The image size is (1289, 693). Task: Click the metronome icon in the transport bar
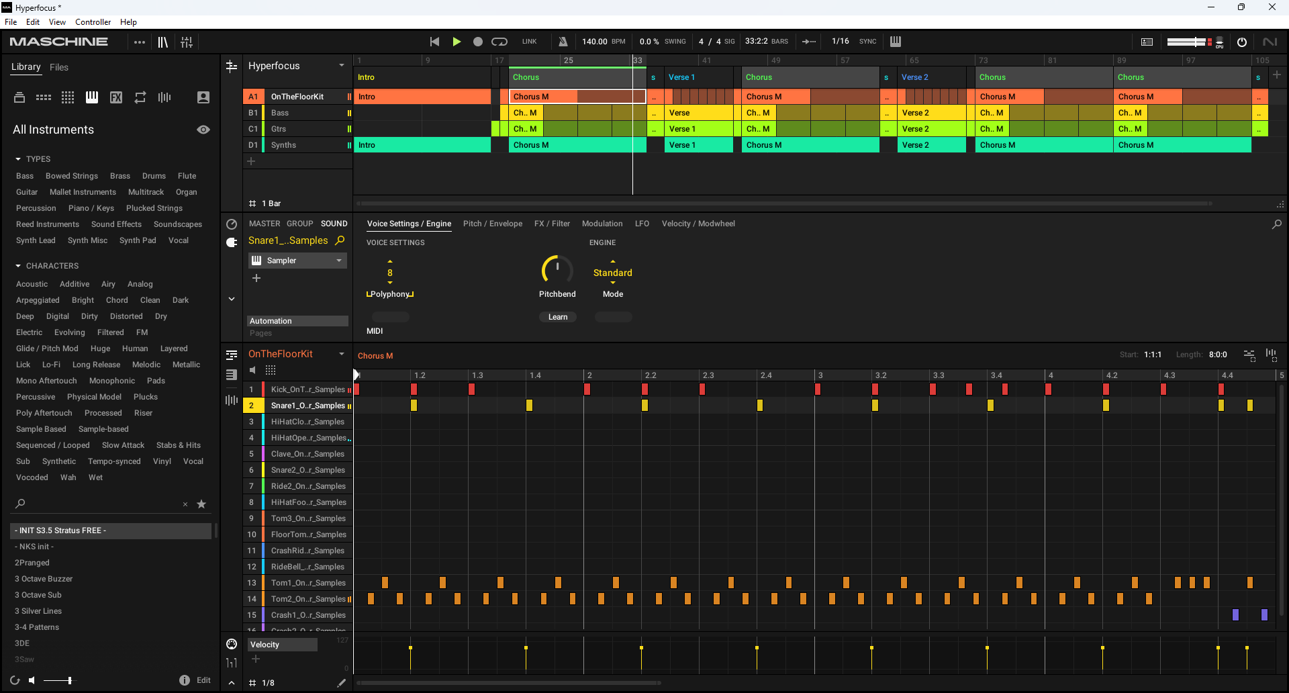pyautogui.click(x=563, y=41)
